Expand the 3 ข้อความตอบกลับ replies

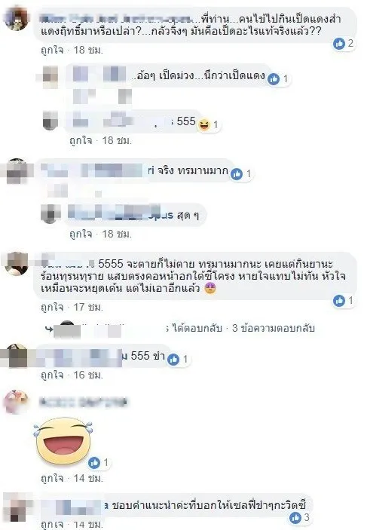pyautogui.click(x=274, y=328)
